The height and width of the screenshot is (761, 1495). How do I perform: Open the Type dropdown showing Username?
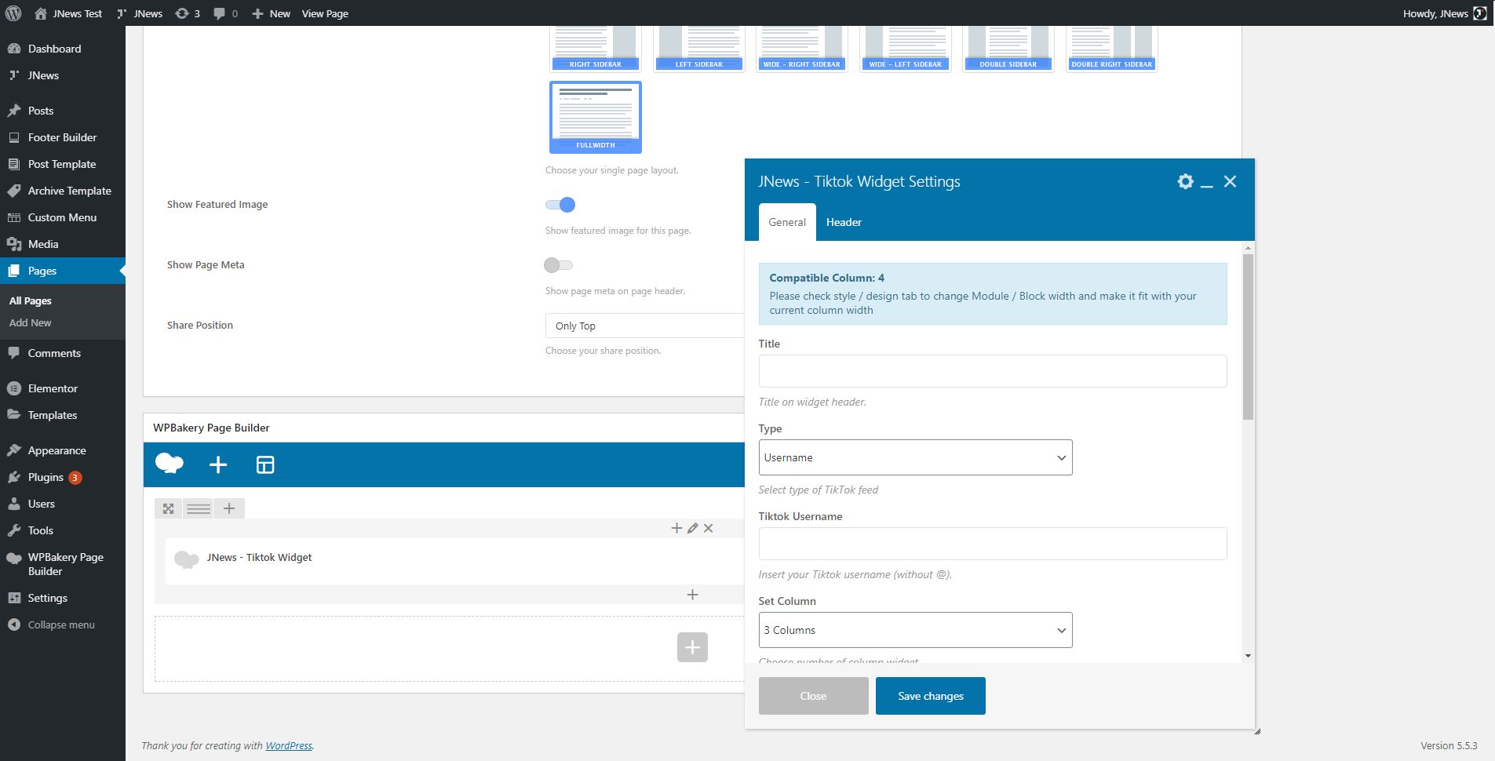pyautogui.click(x=915, y=457)
